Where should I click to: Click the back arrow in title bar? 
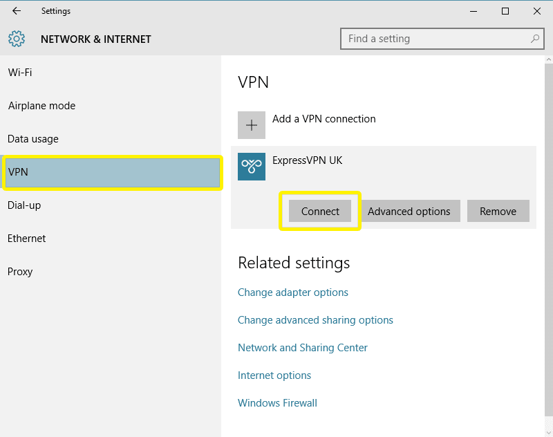[x=17, y=11]
